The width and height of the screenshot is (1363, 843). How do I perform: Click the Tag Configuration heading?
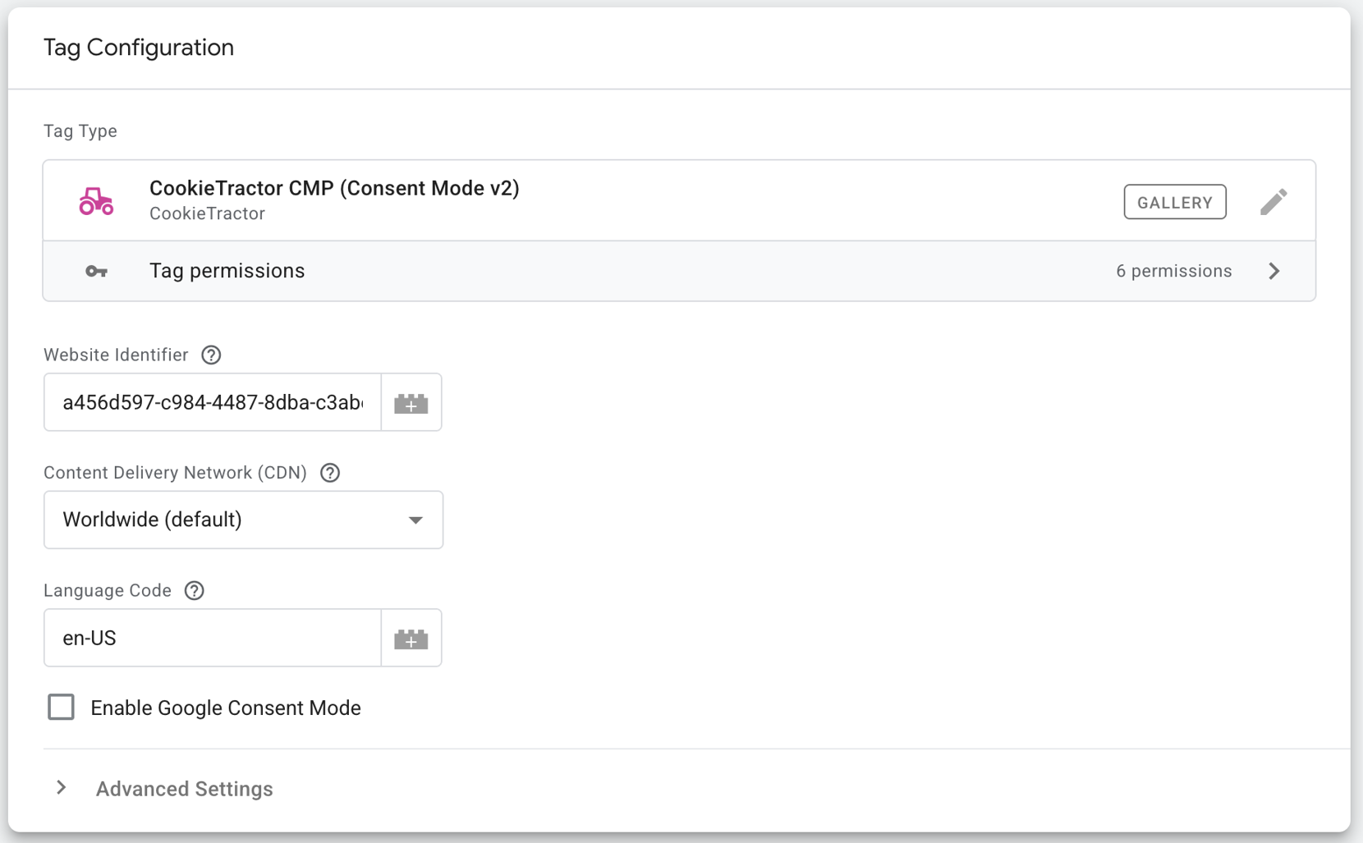point(139,48)
